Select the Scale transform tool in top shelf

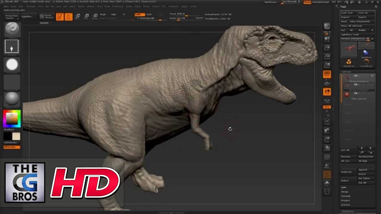[86, 16]
